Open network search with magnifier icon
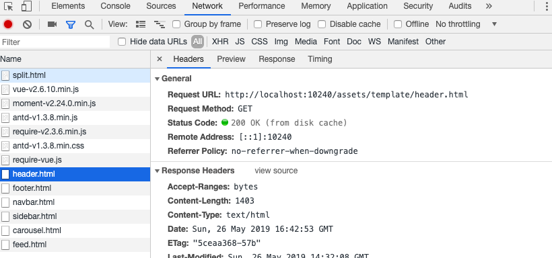 90,24
